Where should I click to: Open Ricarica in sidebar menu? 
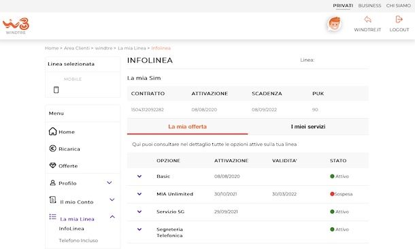(x=69, y=149)
